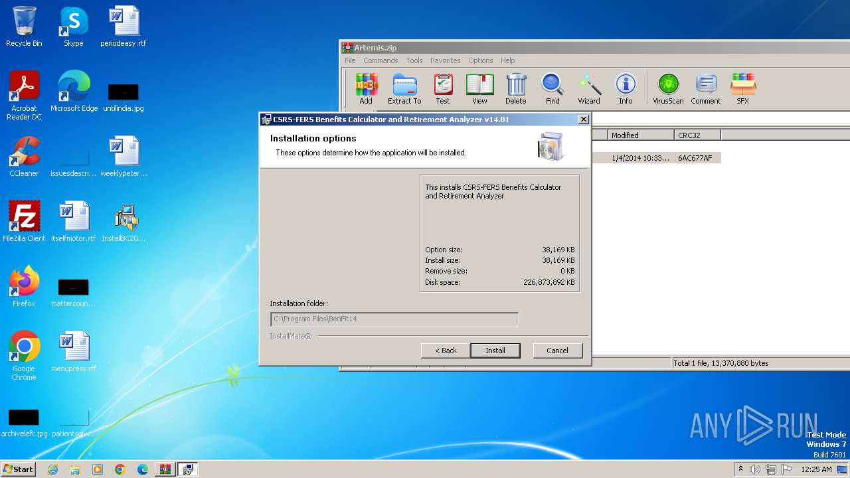The height and width of the screenshot is (478, 850).
Task: Click the total files status bar text
Action: 721,363
